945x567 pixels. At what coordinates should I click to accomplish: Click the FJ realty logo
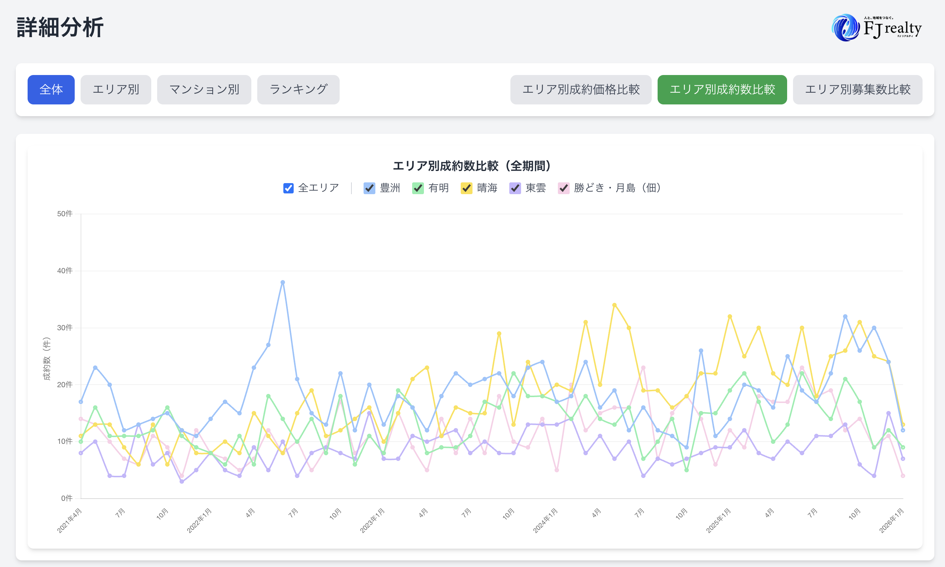pyautogui.click(x=876, y=28)
